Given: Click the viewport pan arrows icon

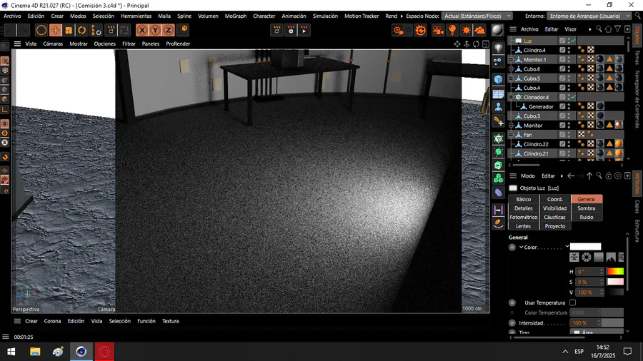Looking at the screenshot, I should click(x=457, y=44).
